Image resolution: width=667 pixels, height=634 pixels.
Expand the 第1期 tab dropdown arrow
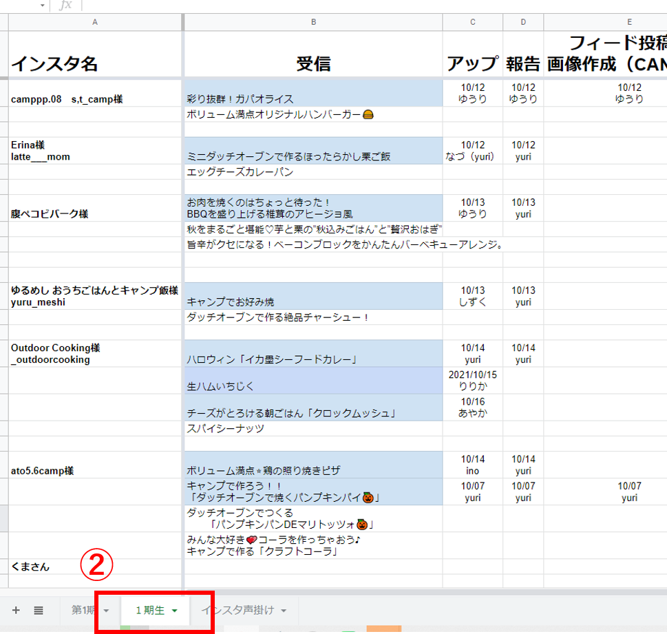point(106,611)
